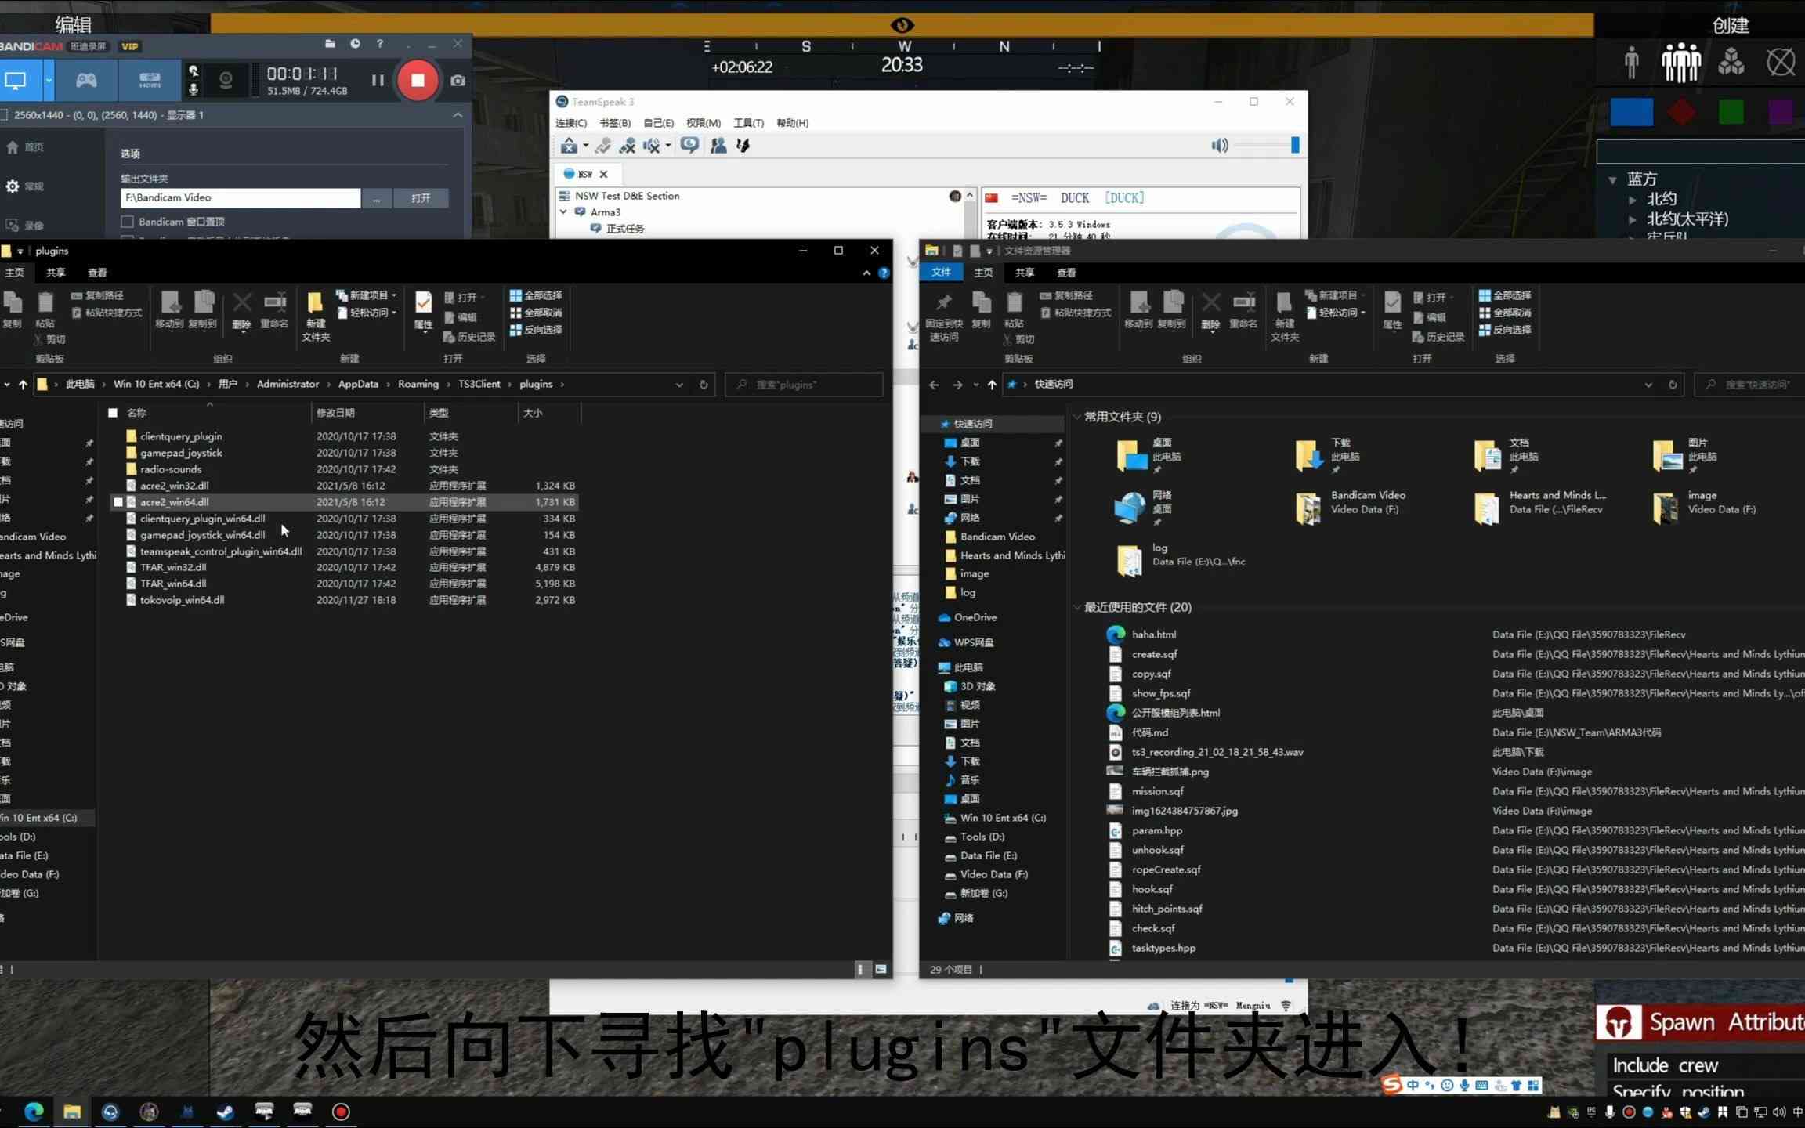Open TeamSpeak 书签 menu
The height and width of the screenshot is (1128, 1805).
[615, 123]
